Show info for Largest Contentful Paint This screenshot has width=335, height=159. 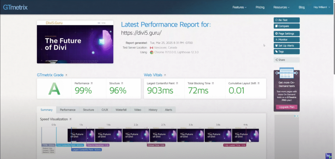(177, 83)
